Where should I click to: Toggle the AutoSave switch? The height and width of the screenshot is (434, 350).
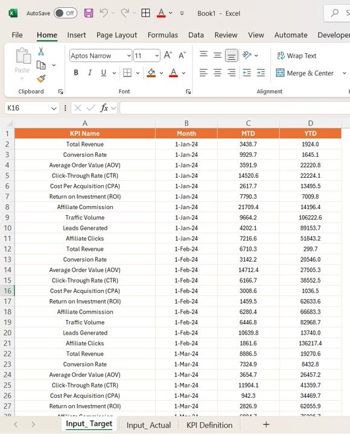[65, 13]
